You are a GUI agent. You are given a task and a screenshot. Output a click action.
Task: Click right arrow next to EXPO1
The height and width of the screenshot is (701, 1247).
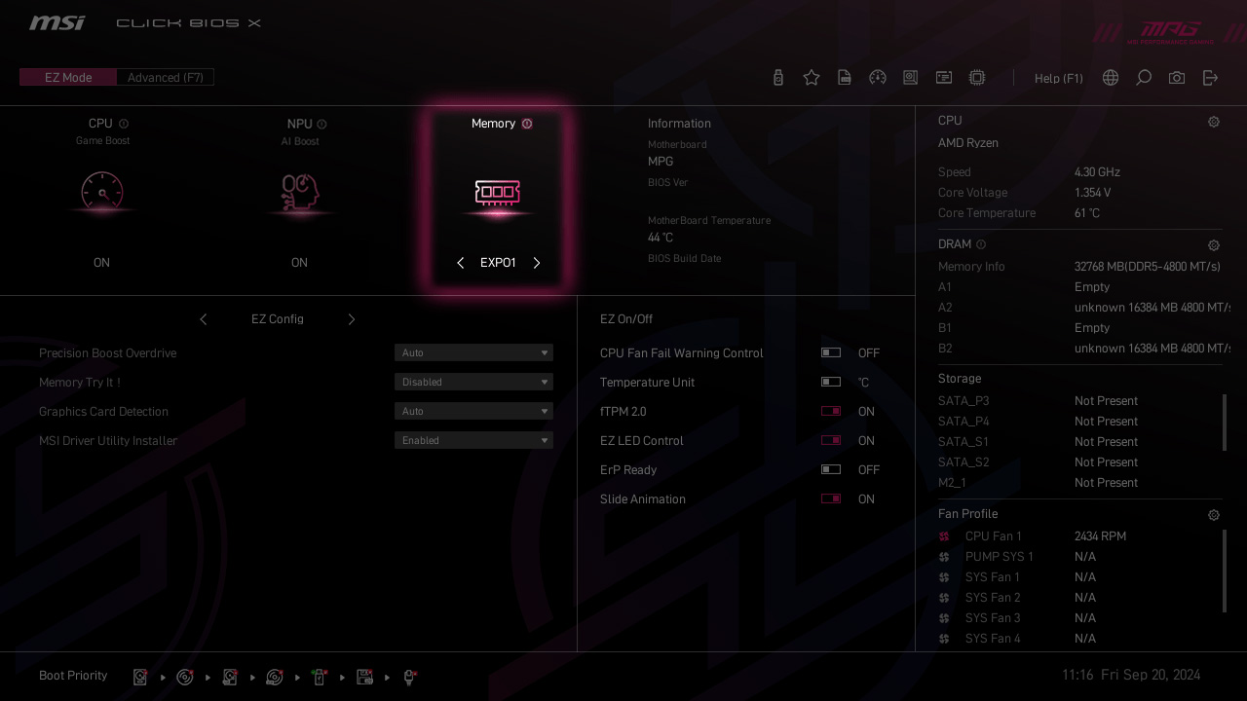pyautogui.click(x=537, y=263)
